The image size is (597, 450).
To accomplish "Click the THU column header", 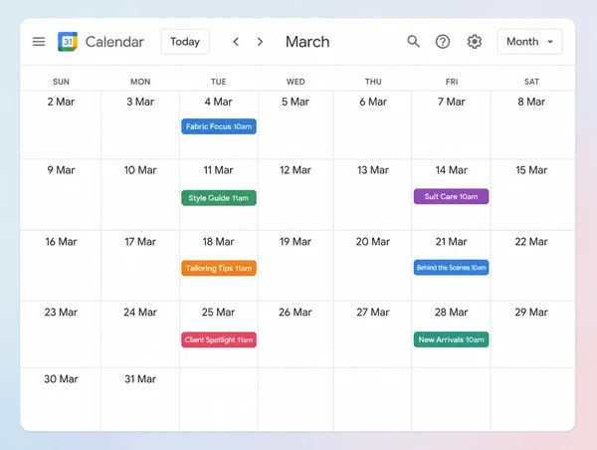I will point(373,82).
